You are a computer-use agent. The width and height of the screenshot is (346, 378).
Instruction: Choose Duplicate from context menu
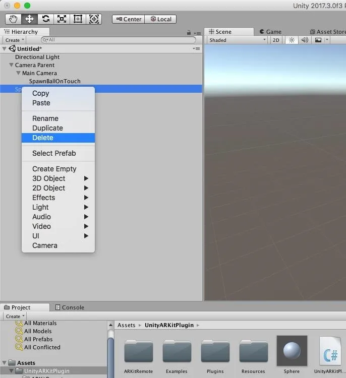58,128
